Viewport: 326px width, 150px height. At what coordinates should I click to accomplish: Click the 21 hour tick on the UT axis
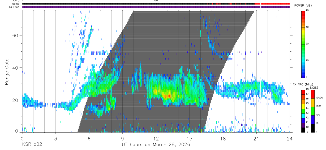pyautogui.click(x=256, y=138)
